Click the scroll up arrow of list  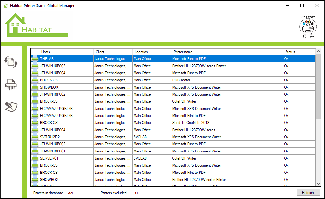point(318,51)
